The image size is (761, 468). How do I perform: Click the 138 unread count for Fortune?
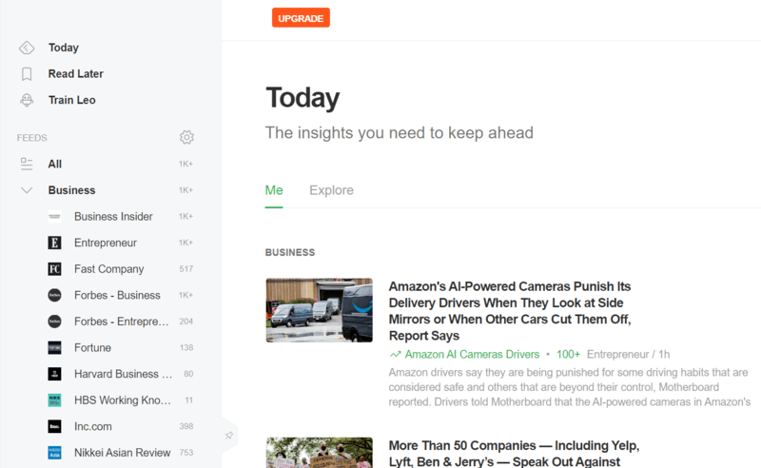pyautogui.click(x=186, y=347)
